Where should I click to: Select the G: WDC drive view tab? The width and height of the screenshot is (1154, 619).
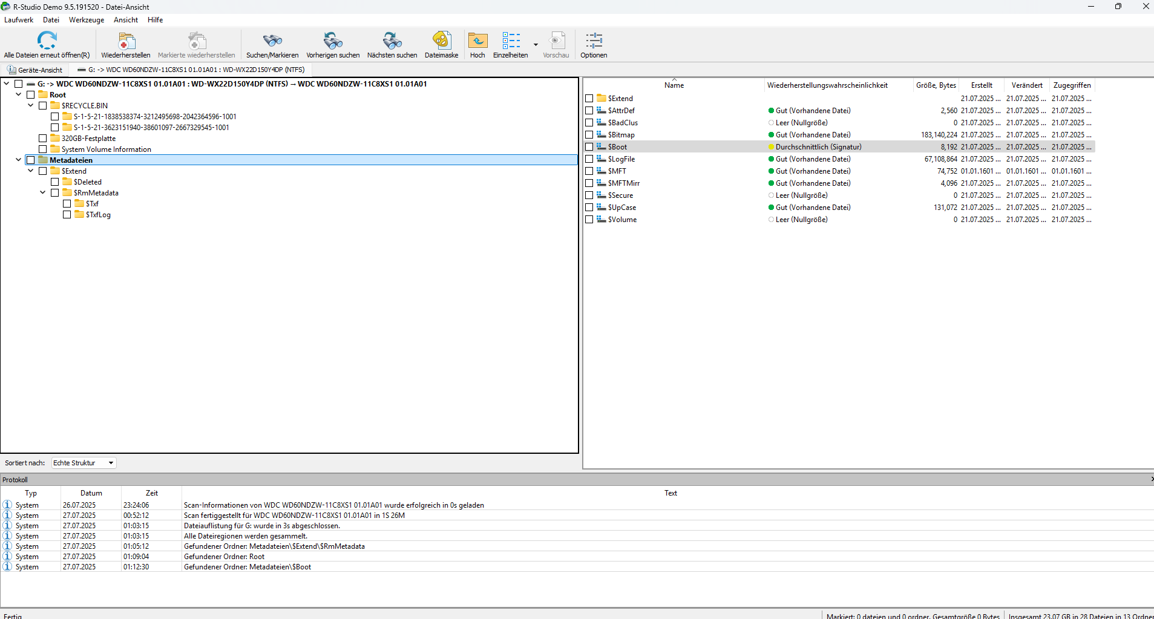coord(191,70)
